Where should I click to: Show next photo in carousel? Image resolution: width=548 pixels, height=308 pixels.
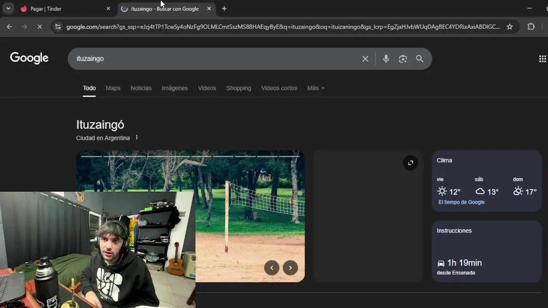coord(290,268)
